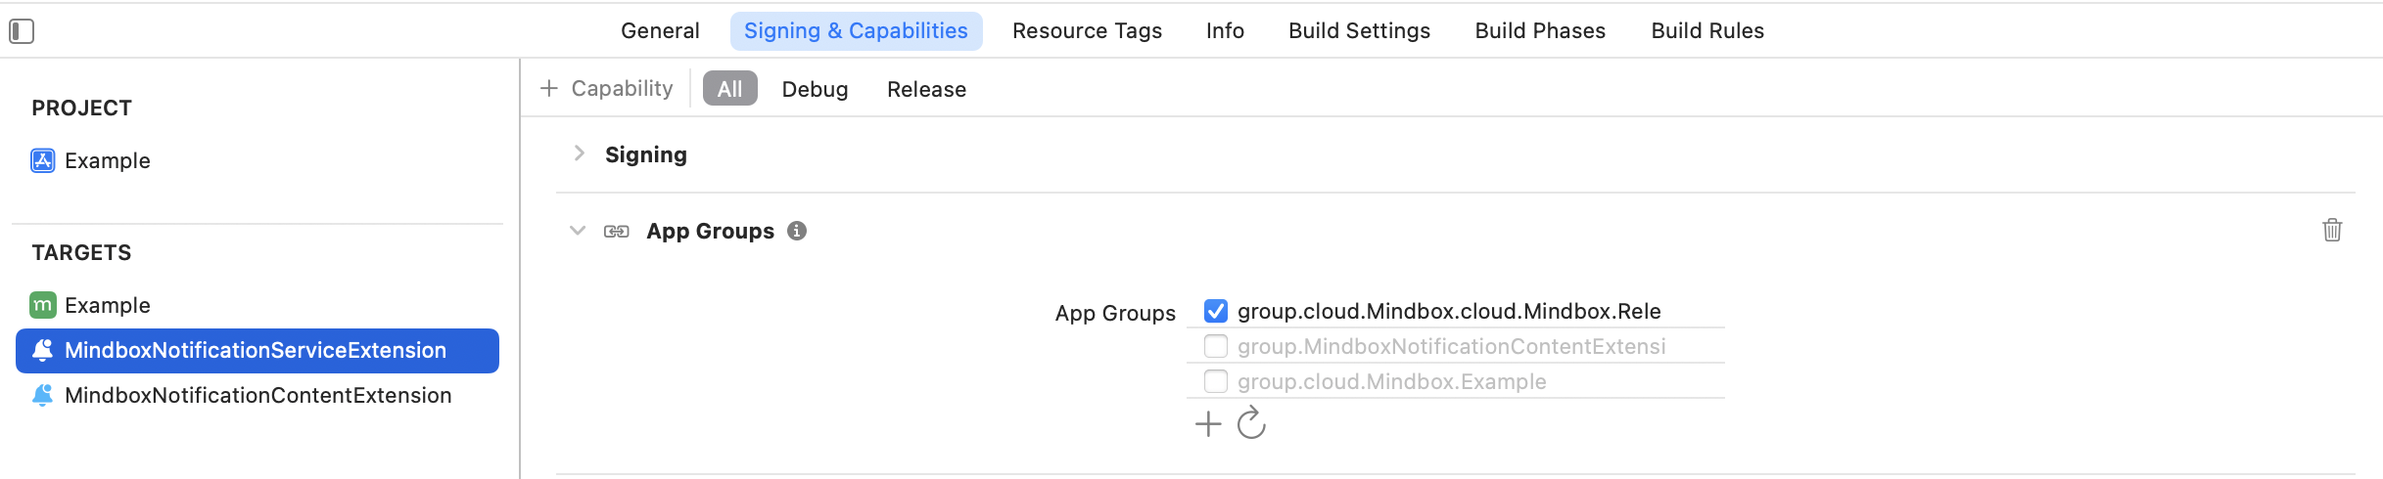This screenshot has height=479, width=2383.
Task: Open the Info tab
Action: [x=1225, y=31]
